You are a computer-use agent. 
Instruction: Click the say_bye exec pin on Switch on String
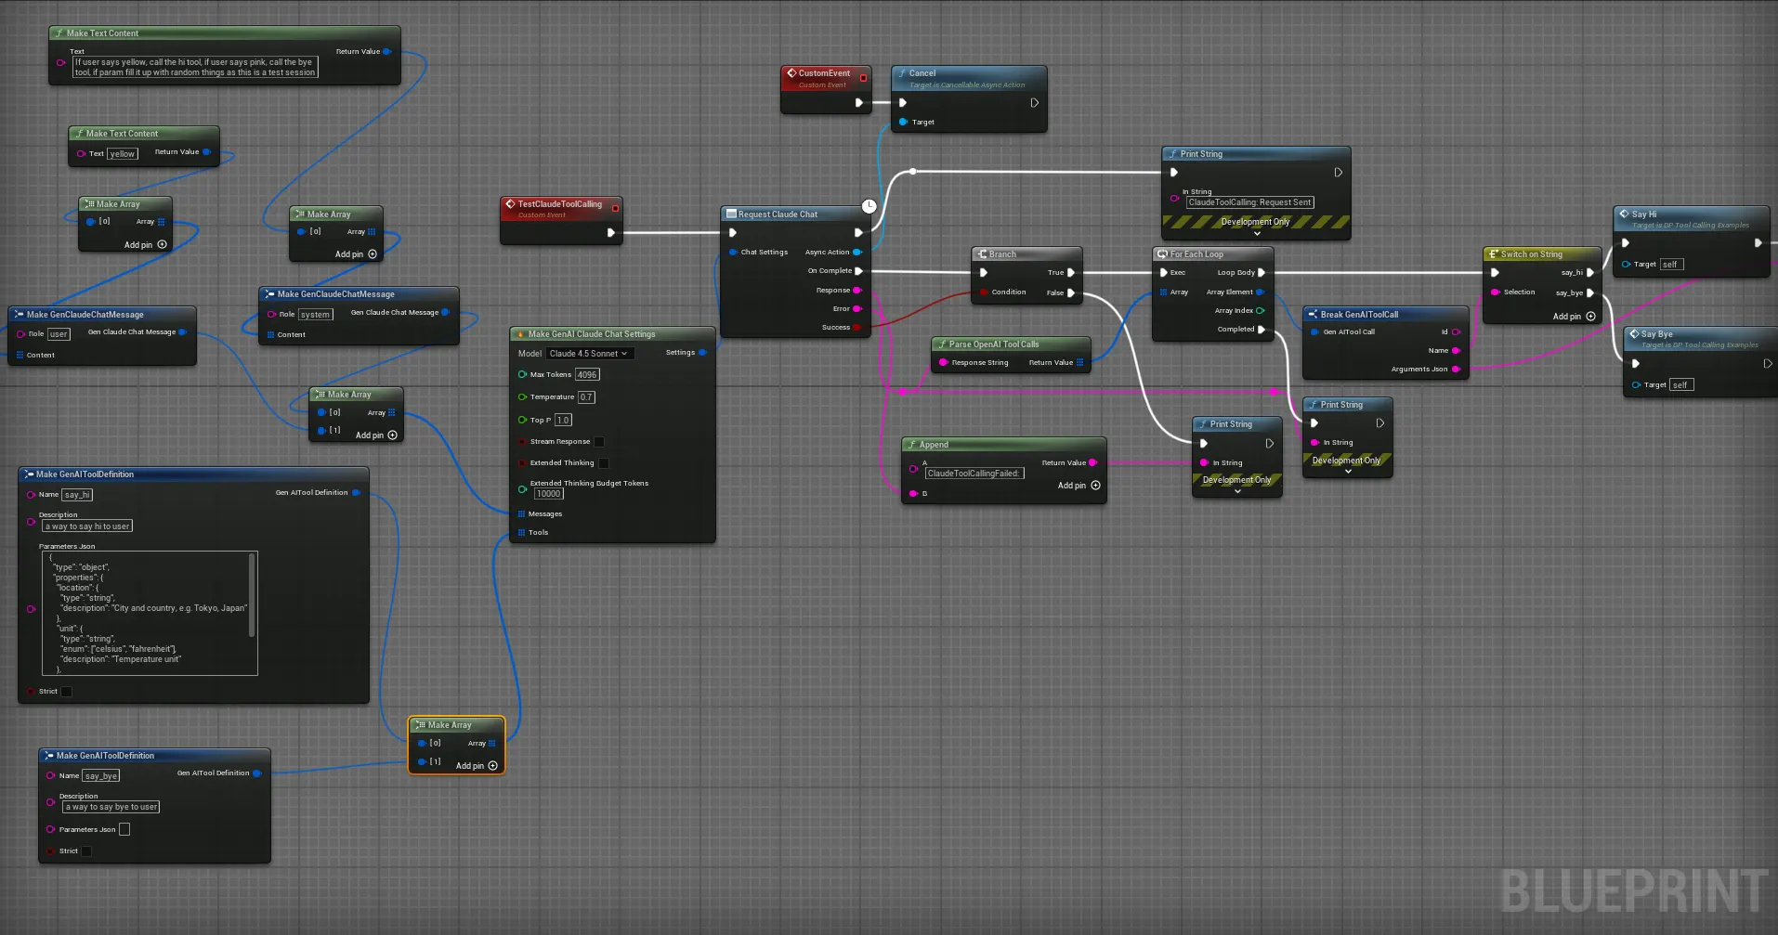[1589, 292]
